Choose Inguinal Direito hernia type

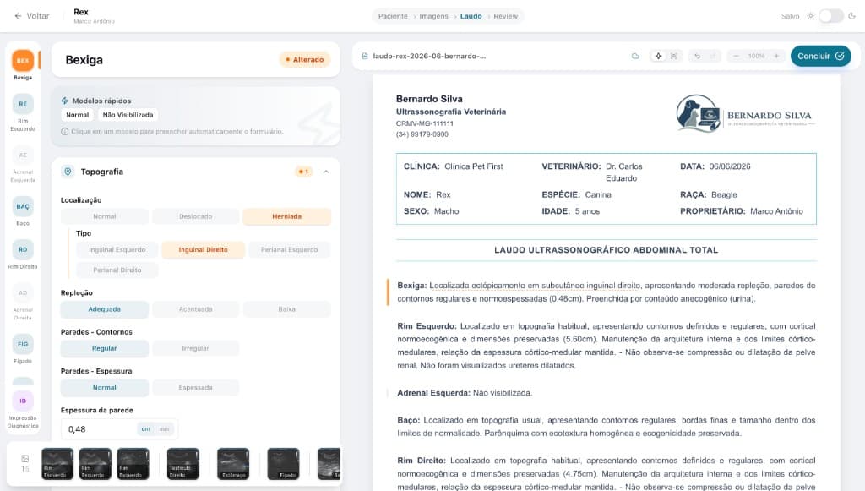[x=203, y=250]
